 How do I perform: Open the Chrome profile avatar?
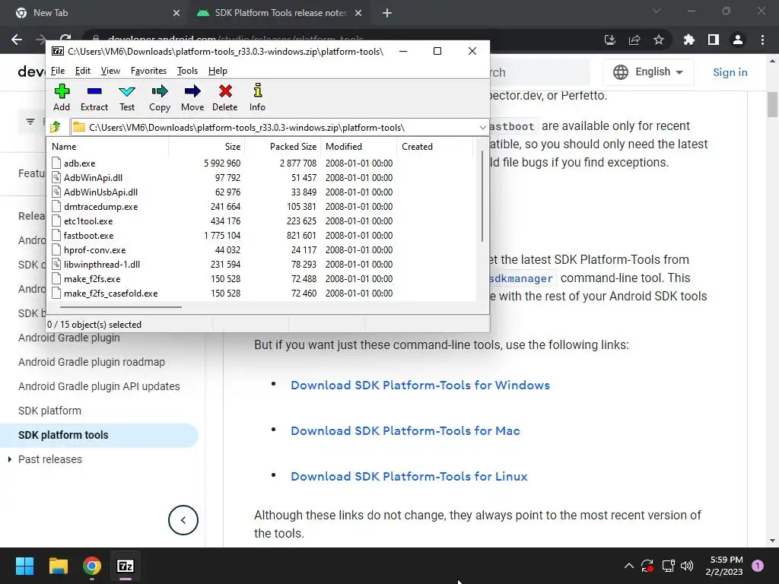click(x=738, y=40)
